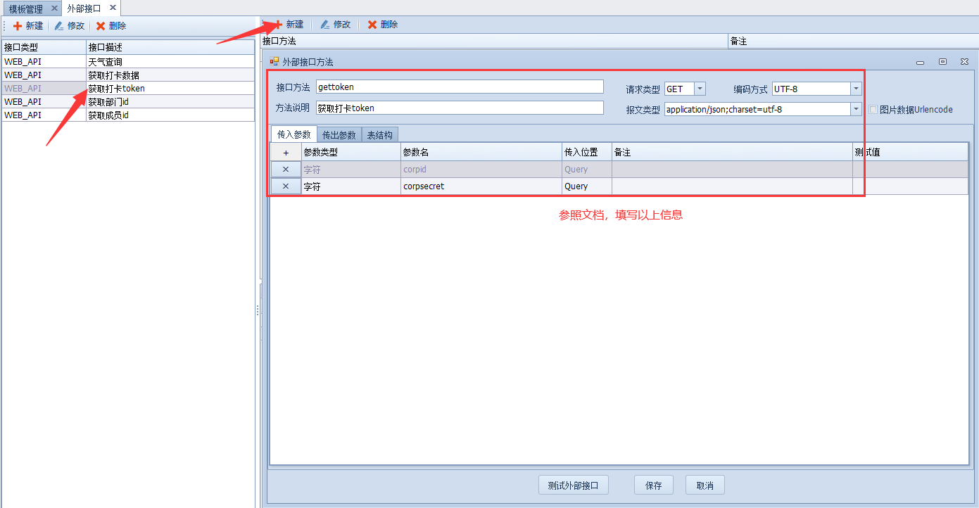Close the 外部接口 tab

pyautogui.click(x=113, y=8)
